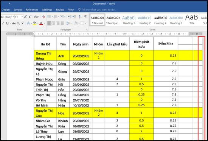Increase font size with grow font

point(26,17)
